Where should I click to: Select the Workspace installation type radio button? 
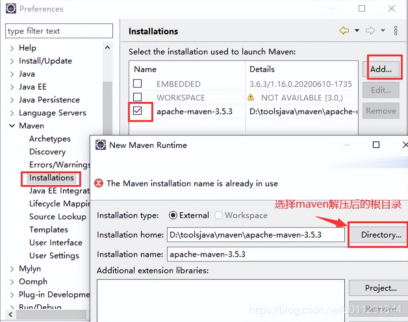(219, 215)
